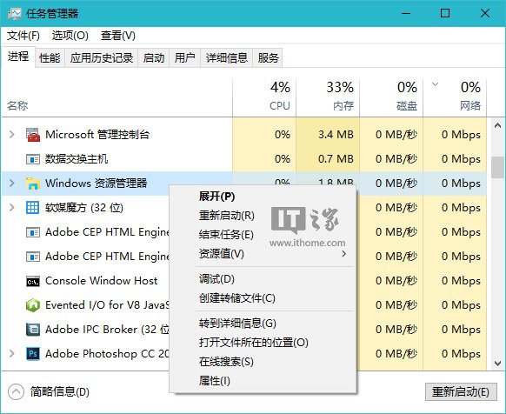
Task: Choose 在线搜索(S) in the context menu
Action: (x=263, y=362)
